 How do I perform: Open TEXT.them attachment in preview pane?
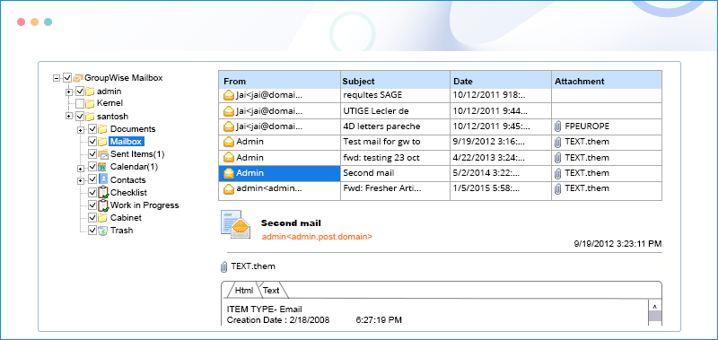pyautogui.click(x=253, y=266)
